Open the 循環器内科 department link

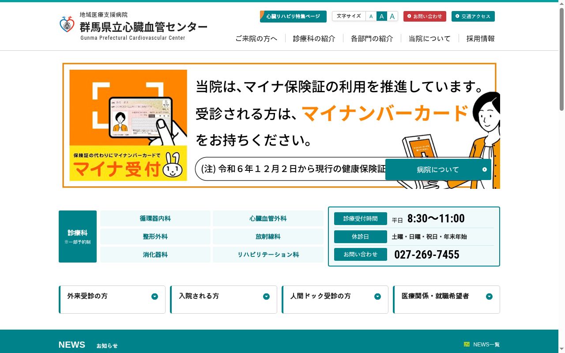[x=155, y=218]
